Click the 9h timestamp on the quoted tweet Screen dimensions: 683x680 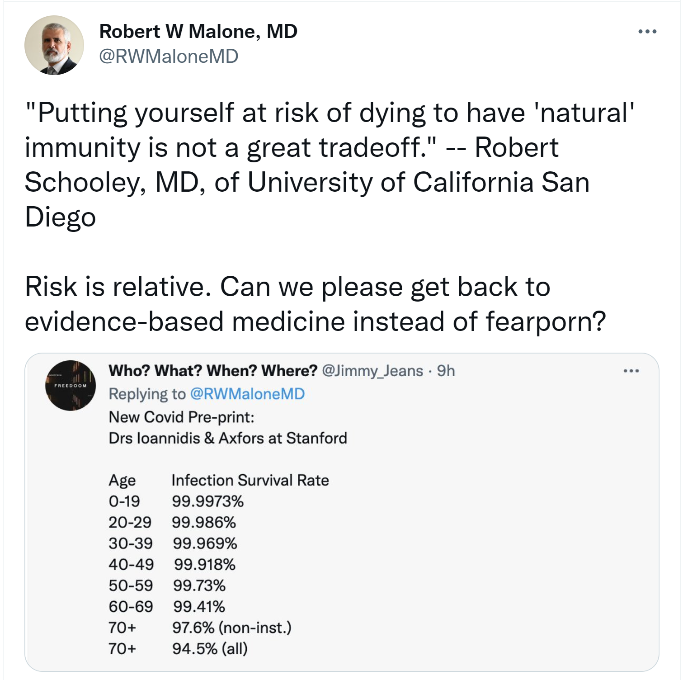tap(446, 371)
